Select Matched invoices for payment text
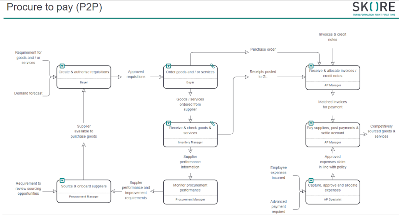 (332, 105)
